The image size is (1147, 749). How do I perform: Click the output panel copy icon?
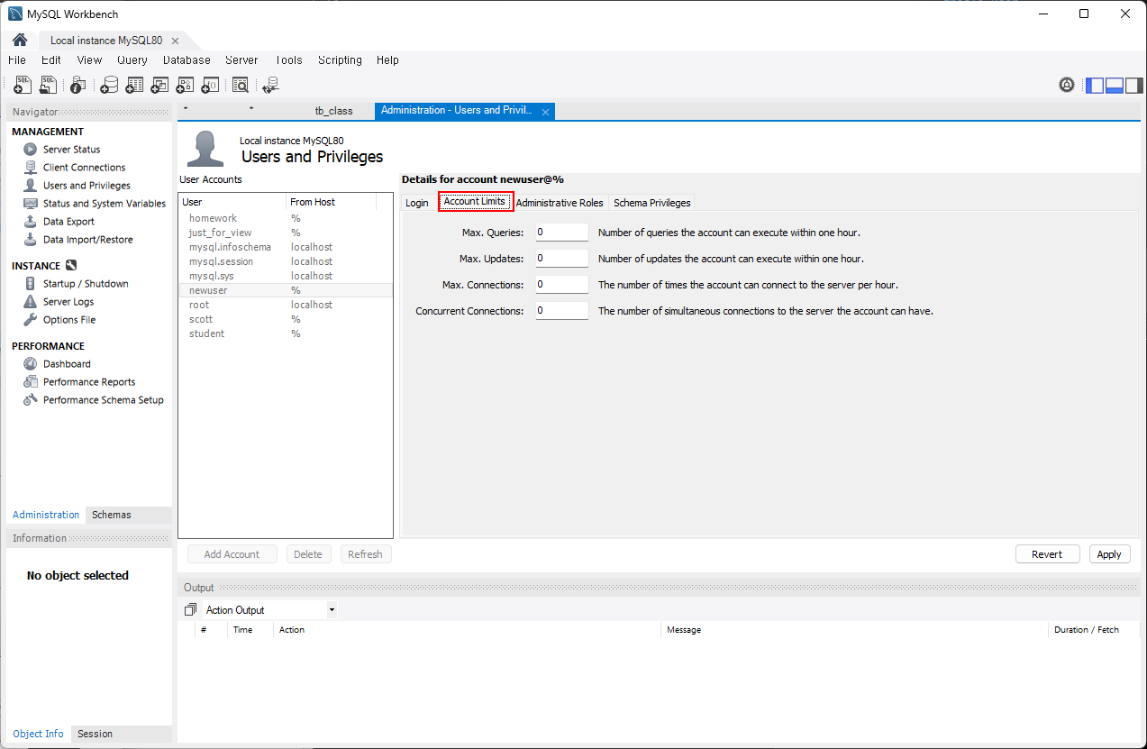[190, 610]
